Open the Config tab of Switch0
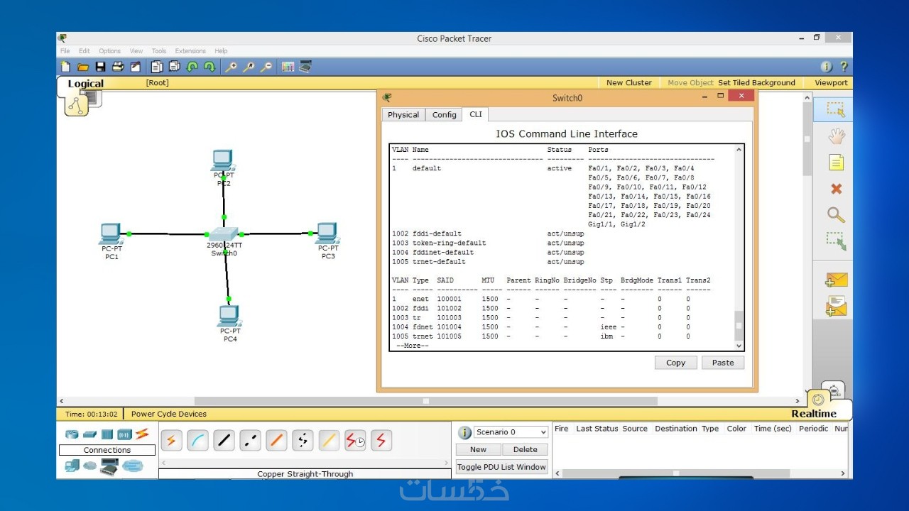This screenshot has height=511, width=909. pyautogui.click(x=445, y=115)
